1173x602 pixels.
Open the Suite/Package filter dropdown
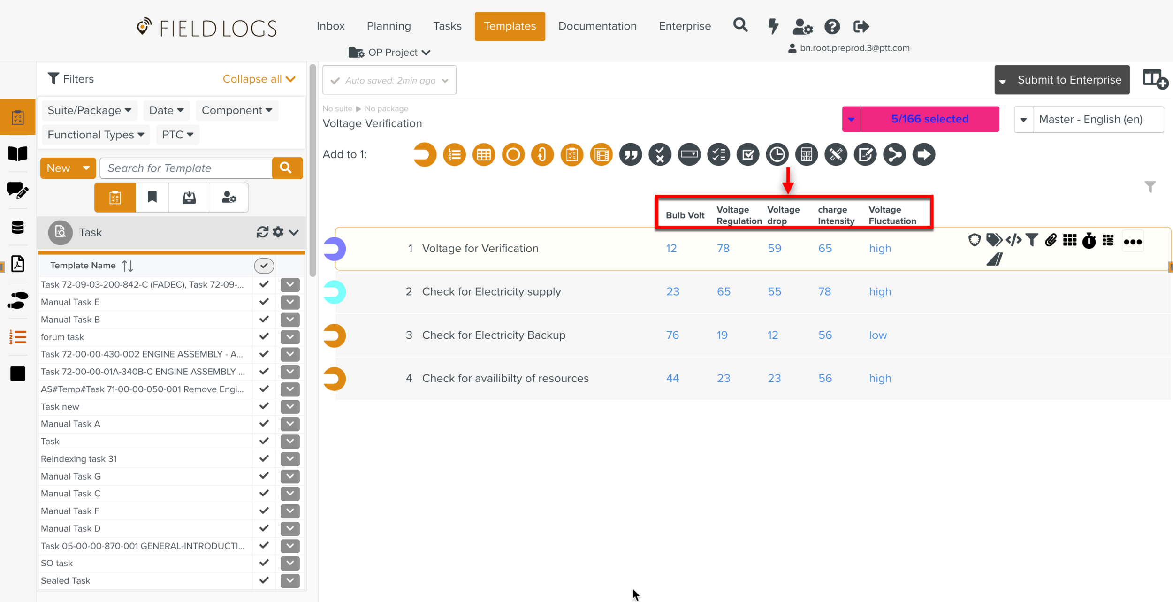(89, 110)
